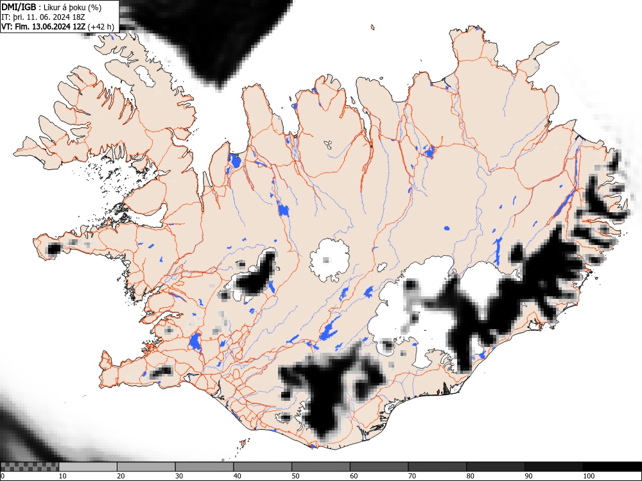Viewport: 642px width, 481px height.
Task: Click the legend label '100'
Action: coord(588,476)
